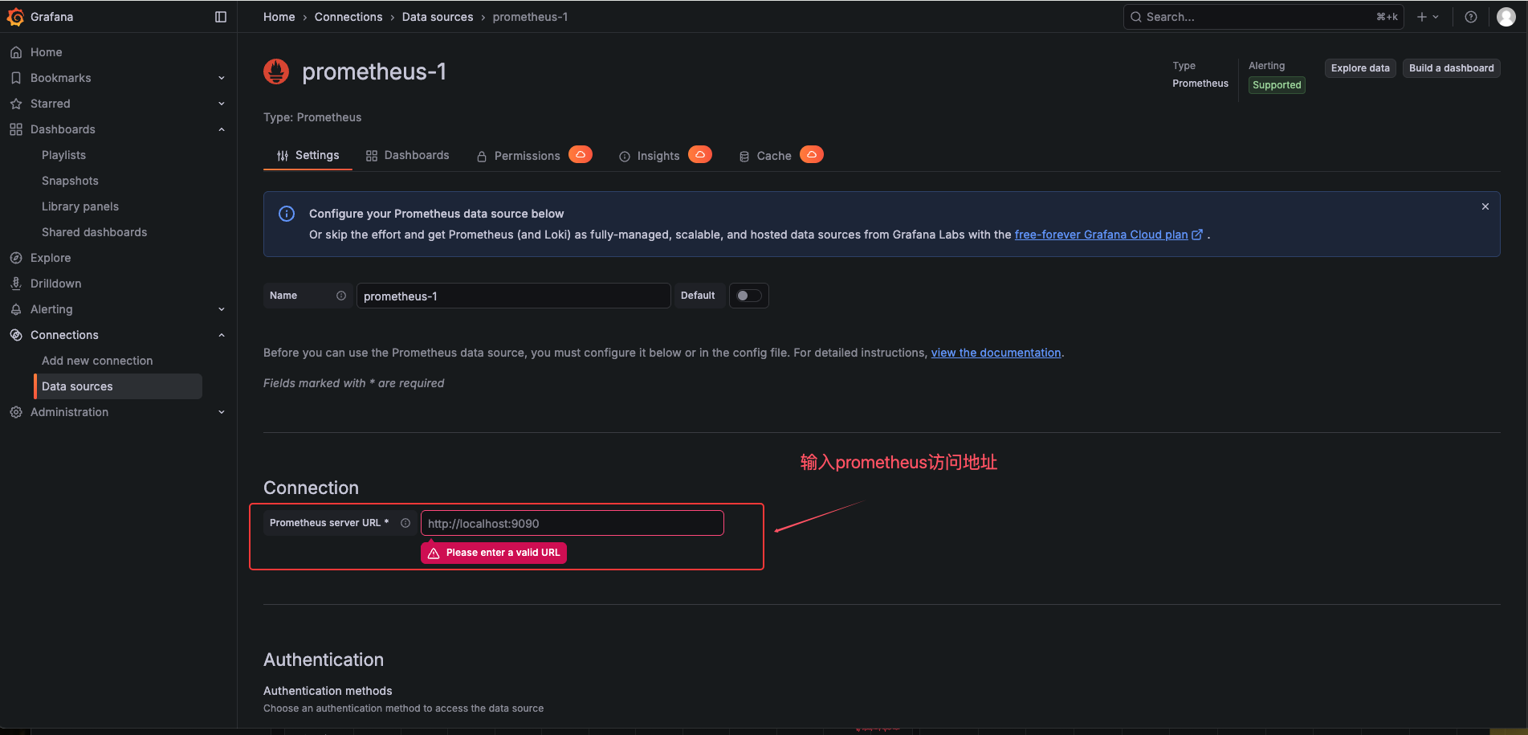Click info icon beside Prometheus server URL
The height and width of the screenshot is (735, 1528).
click(405, 523)
